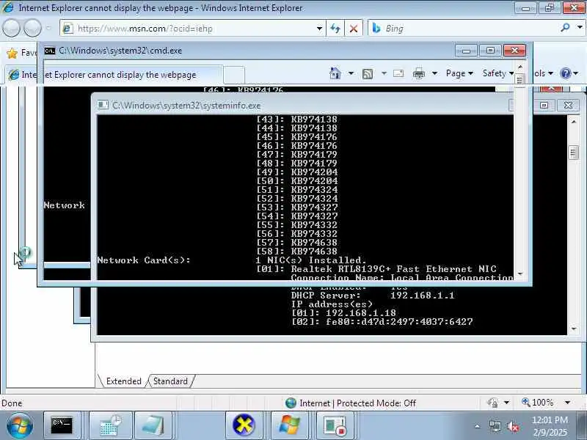Open the feeds dropdown arrow
The width and height of the screenshot is (587, 440).
pyautogui.click(x=384, y=73)
